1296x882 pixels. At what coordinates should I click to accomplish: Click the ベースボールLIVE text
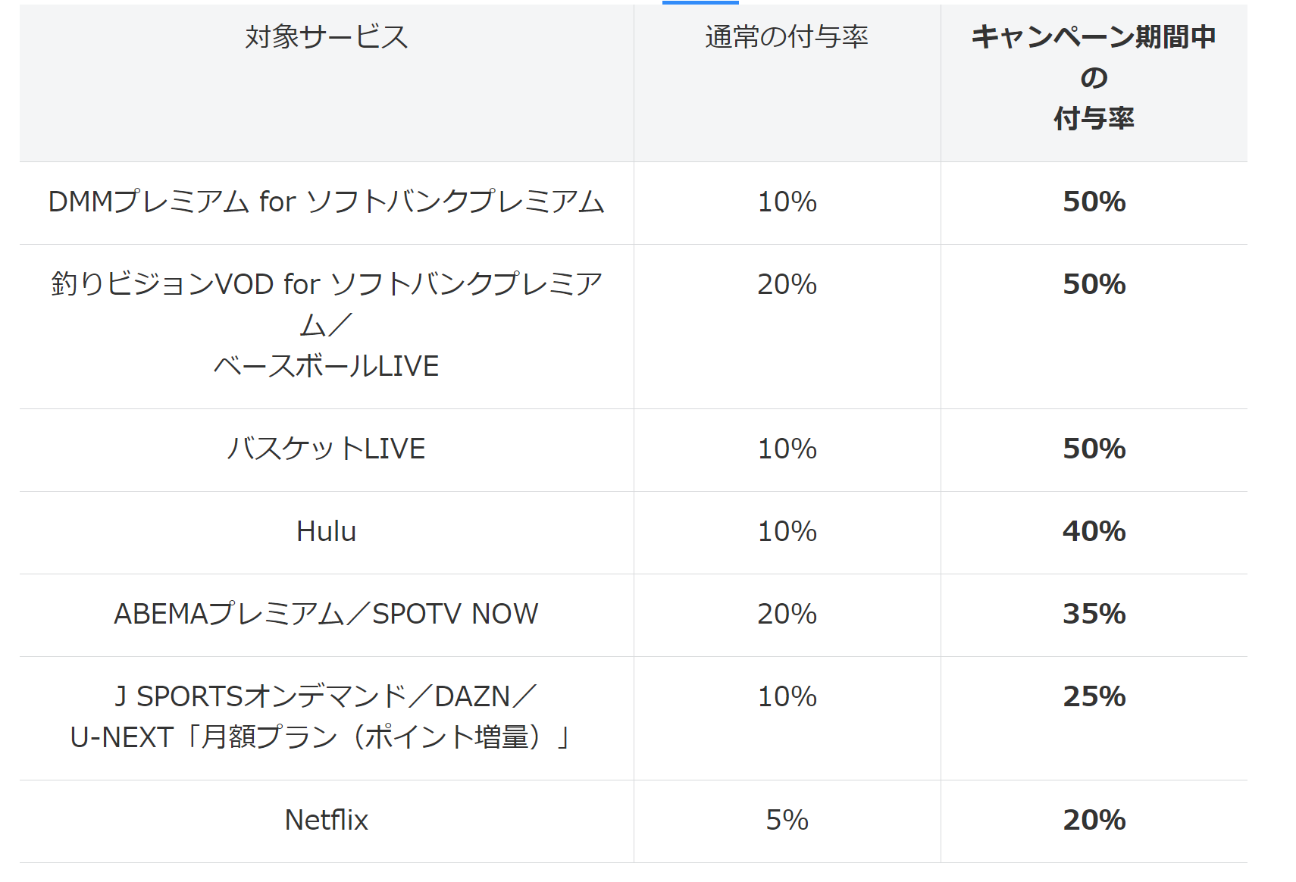point(326,367)
